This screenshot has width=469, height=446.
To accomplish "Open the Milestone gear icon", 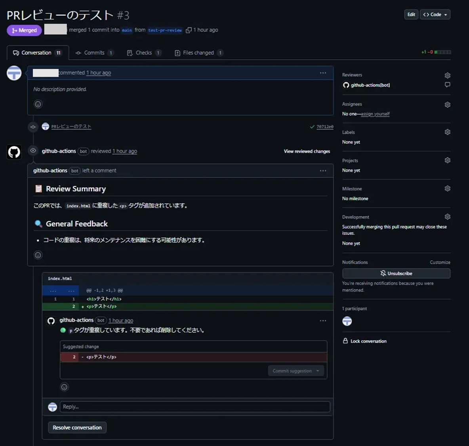I will (x=447, y=188).
